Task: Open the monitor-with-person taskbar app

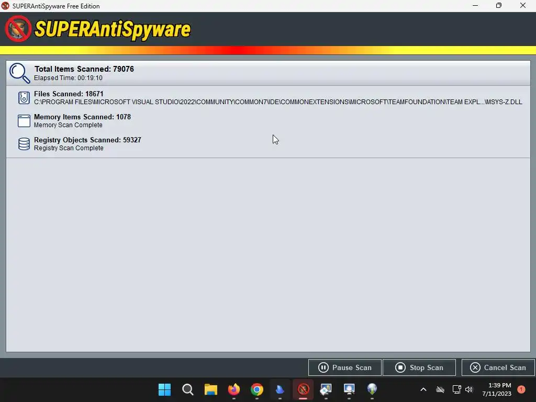Action: pyautogui.click(x=349, y=389)
